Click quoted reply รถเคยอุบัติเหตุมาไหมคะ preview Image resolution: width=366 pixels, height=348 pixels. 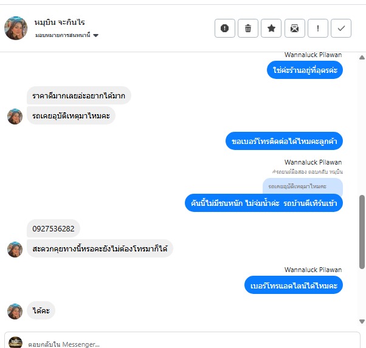[x=303, y=186]
